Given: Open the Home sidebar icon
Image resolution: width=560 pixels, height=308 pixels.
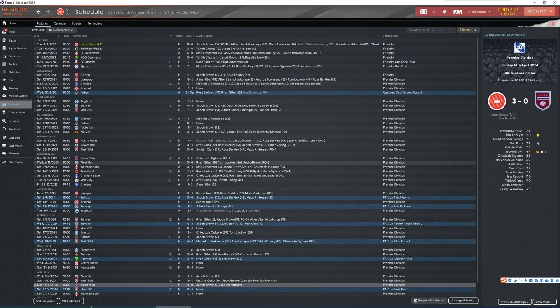Looking at the screenshot, I should click(x=4, y=23).
